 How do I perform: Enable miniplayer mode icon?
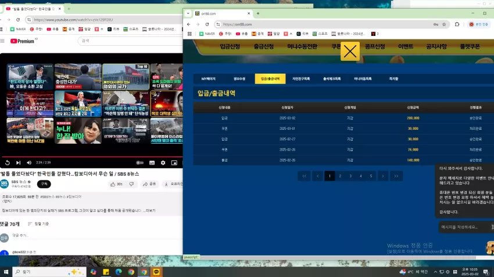pyautogui.click(x=174, y=163)
